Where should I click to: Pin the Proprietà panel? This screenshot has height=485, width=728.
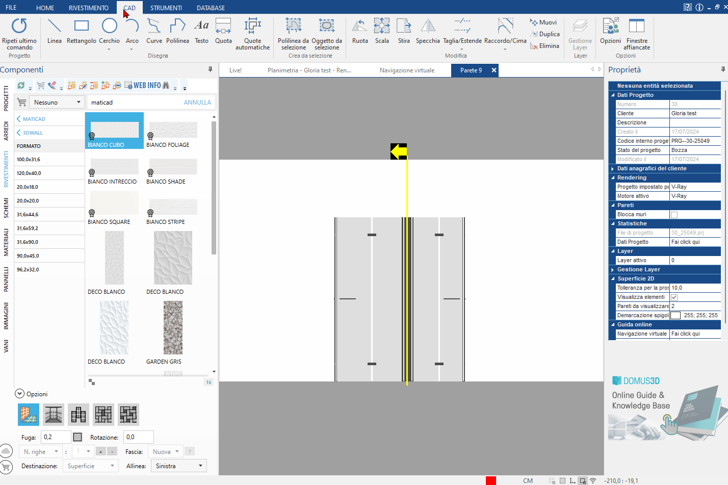pos(722,69)
